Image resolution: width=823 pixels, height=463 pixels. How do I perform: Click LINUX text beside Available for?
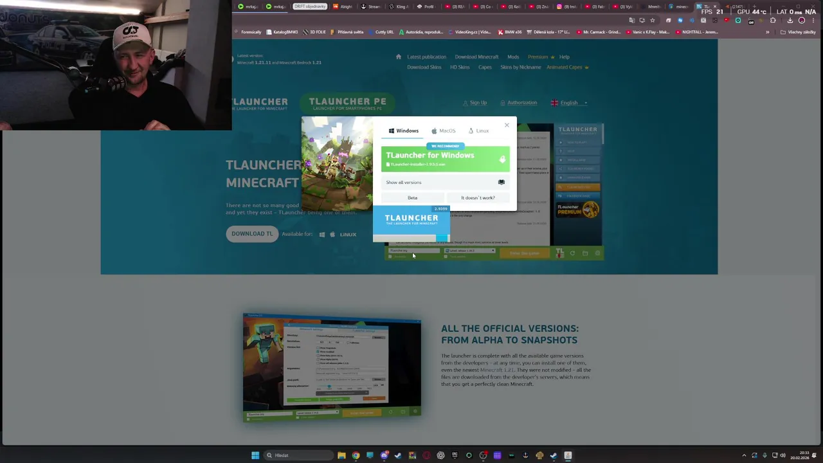pyautogui.click(x=348, y=235)
